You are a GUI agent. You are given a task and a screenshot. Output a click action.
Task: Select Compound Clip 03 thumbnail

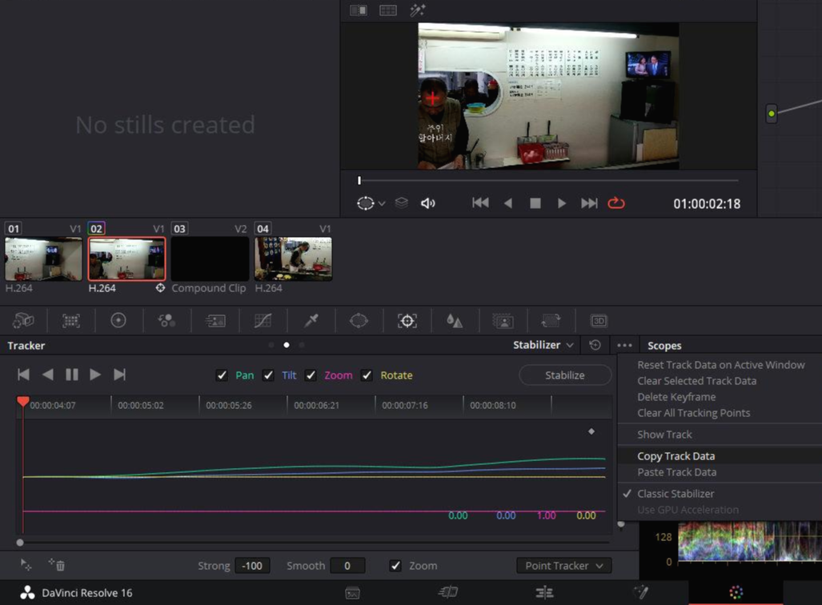211,259
